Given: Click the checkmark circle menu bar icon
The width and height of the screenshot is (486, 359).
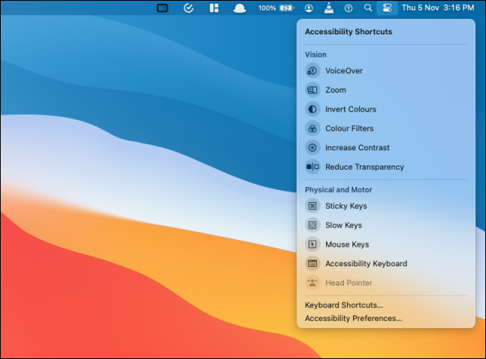Looking at the screenshot, I should (x=188, y=8).
